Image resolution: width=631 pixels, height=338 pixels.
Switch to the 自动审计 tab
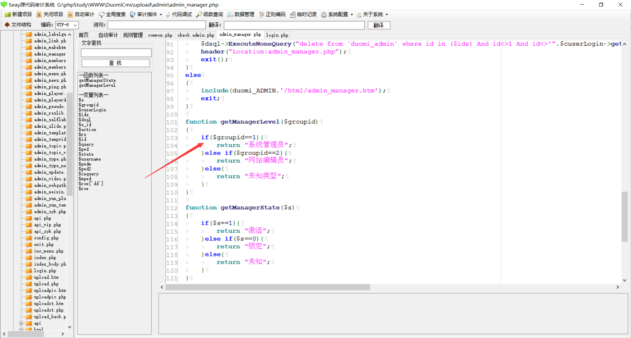108,35
